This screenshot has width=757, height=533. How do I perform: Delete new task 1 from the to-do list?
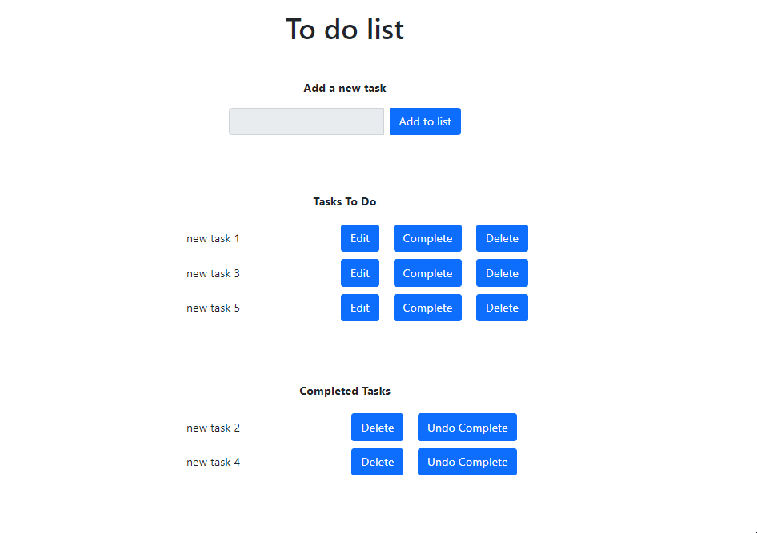[502, 237]
